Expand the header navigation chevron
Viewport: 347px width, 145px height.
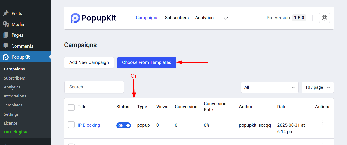(226, 18)
